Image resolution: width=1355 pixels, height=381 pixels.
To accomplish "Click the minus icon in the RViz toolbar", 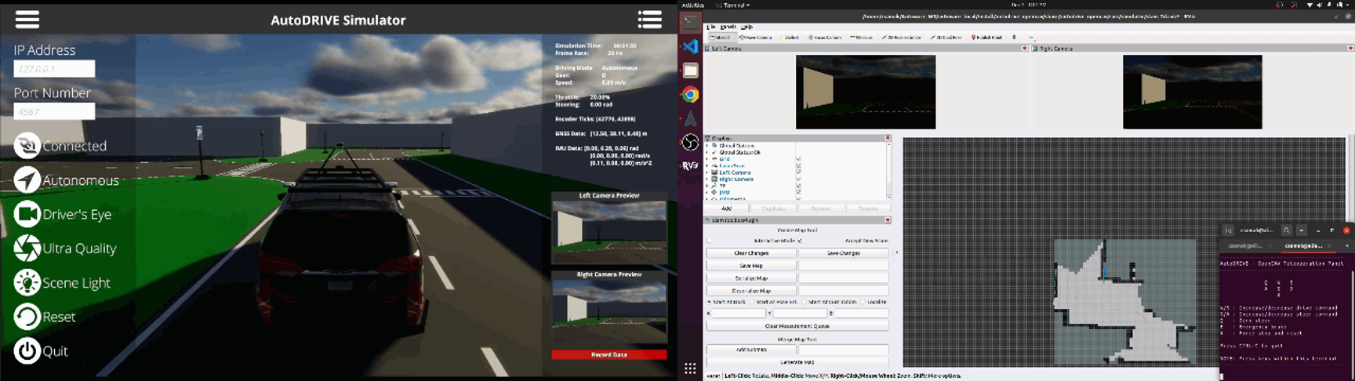I will 1030,38.
